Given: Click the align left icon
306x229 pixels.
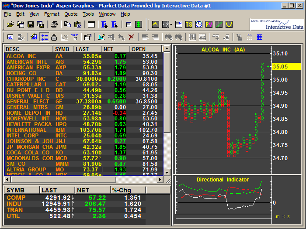Looking at the screenshot, I should pos(145,37).
